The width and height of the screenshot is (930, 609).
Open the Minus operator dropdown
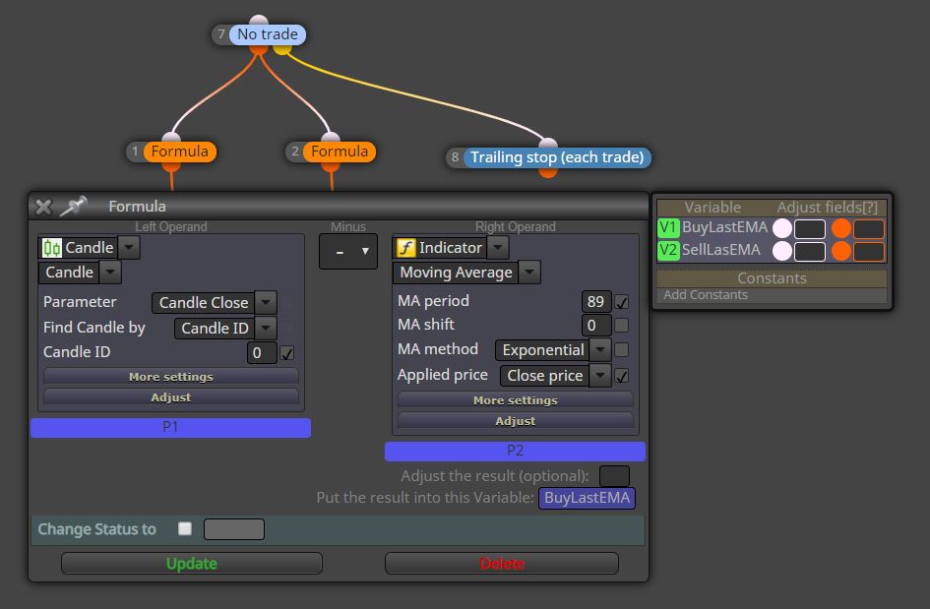click(x=348, y=252)
